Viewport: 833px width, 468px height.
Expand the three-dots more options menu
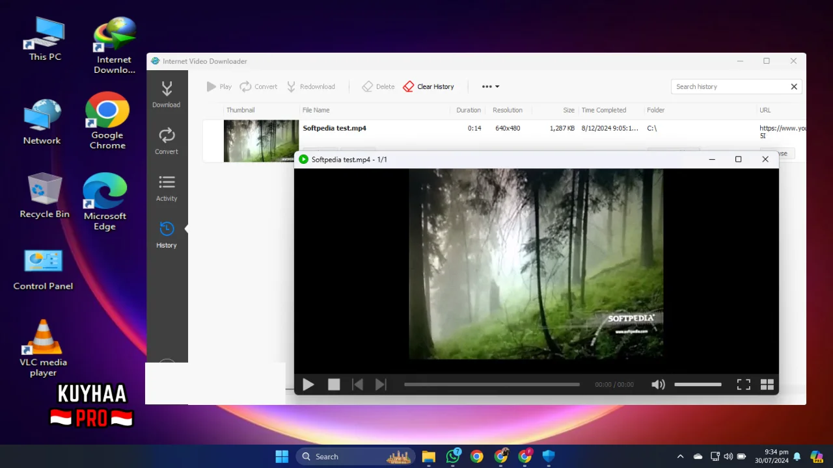(490, 86)
